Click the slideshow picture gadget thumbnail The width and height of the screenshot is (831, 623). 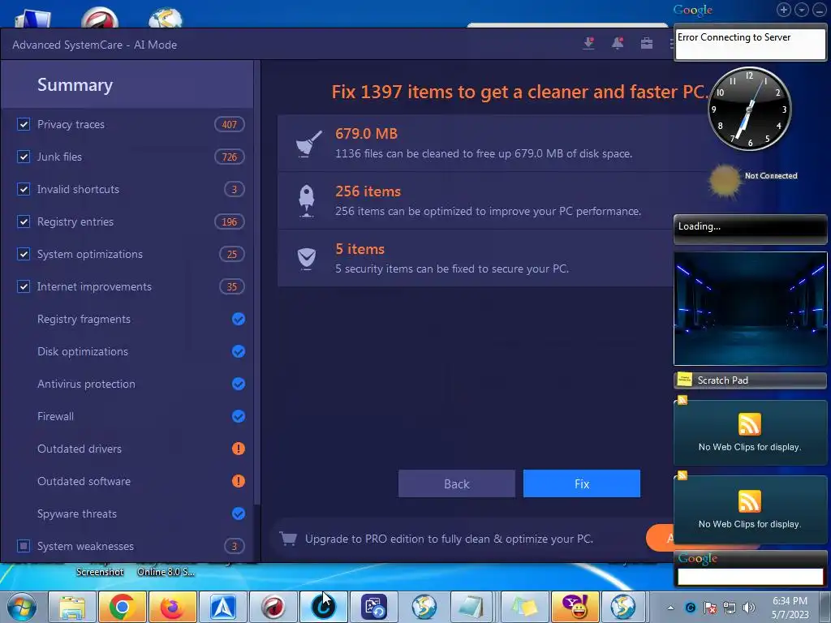coord(750,309)
